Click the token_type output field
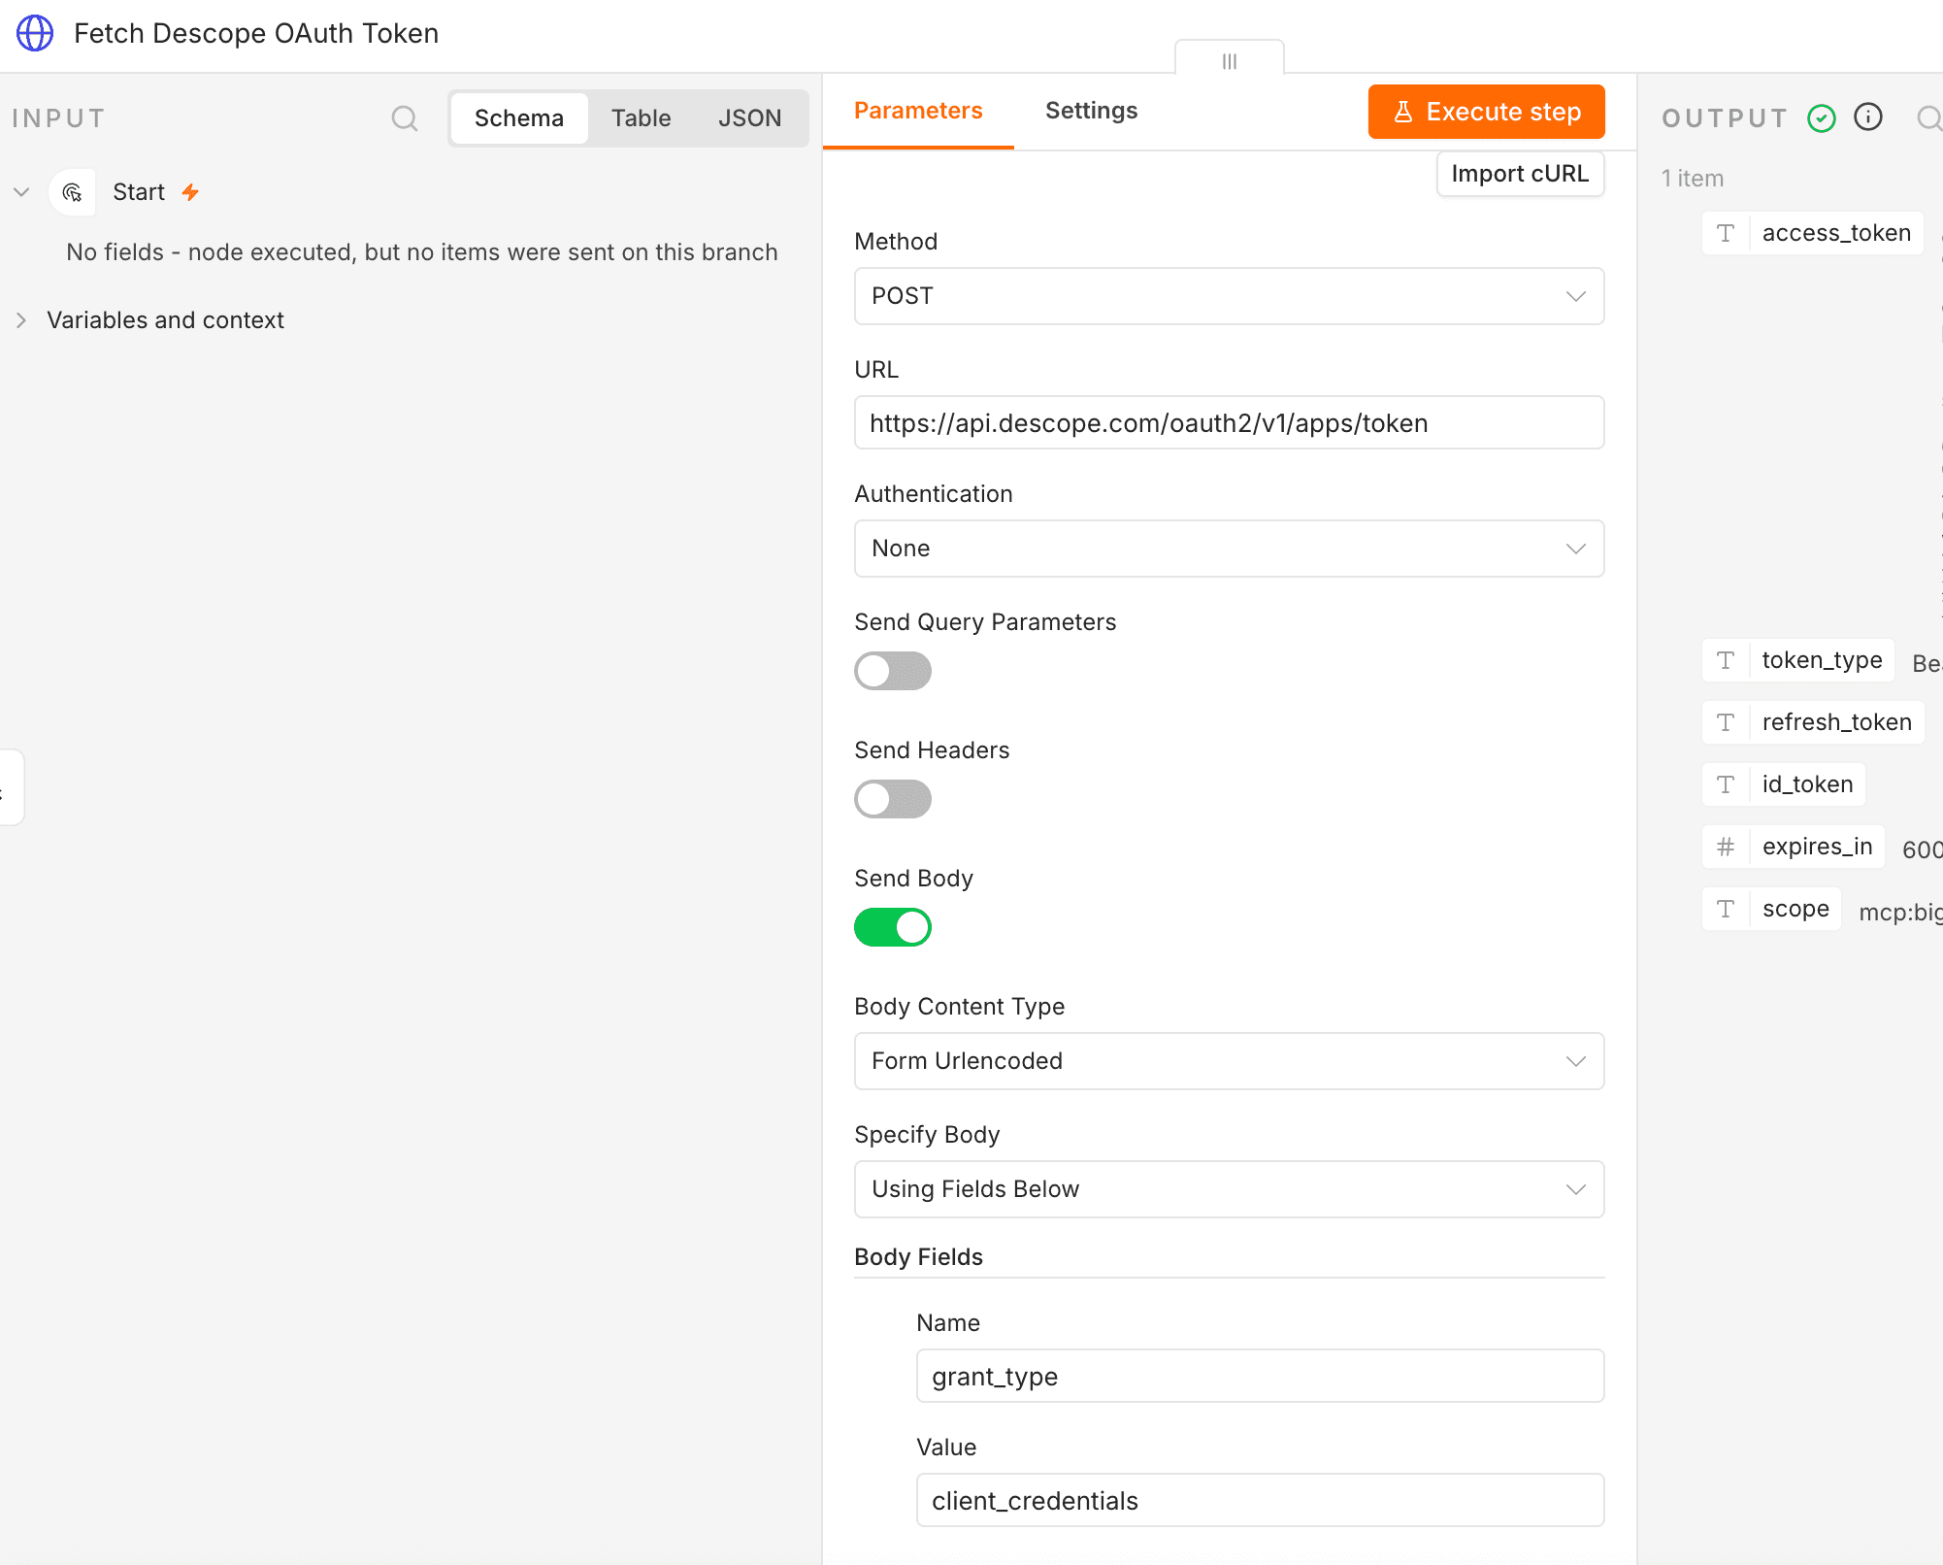Image resolution: width=1943 pixels, height=1565 pixels. point(1798,660)
